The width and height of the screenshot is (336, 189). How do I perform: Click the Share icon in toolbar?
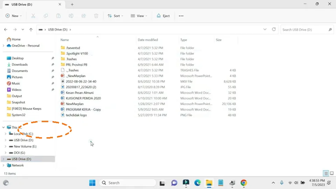click(x=84, y=16)
